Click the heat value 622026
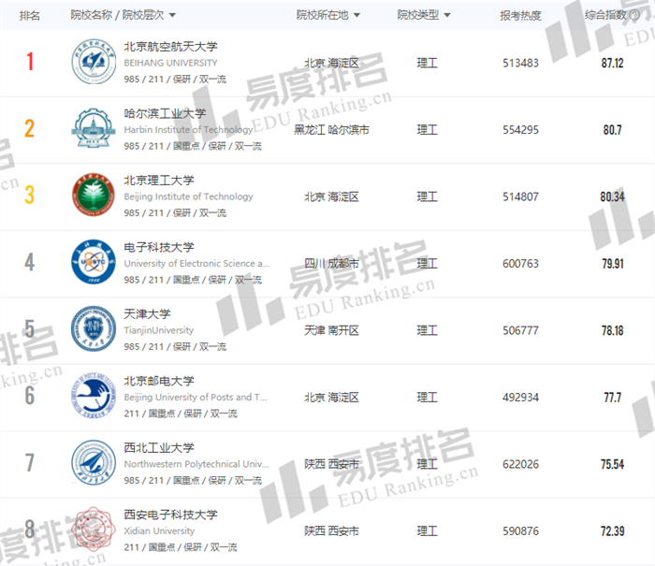655x566 pixels. pyautogui.click(x=520, y=464)
